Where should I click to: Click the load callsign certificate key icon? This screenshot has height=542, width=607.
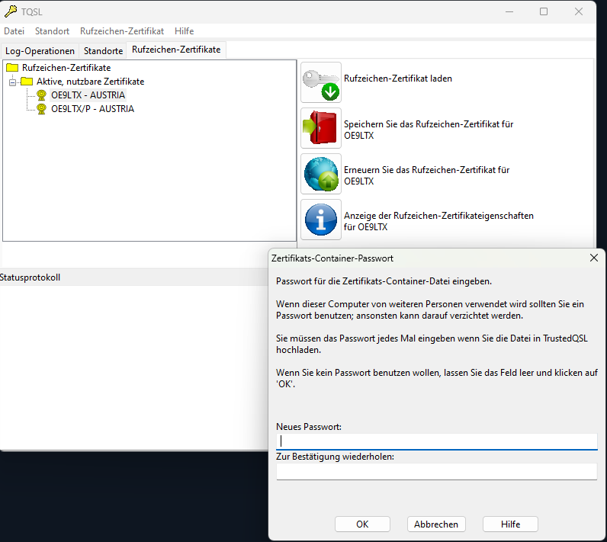(x=321, y=82)
